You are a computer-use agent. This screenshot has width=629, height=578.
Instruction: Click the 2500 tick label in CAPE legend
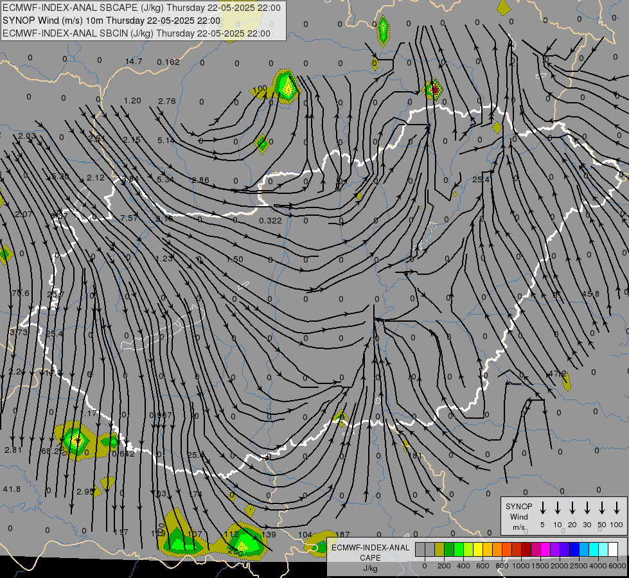[579, 566]
